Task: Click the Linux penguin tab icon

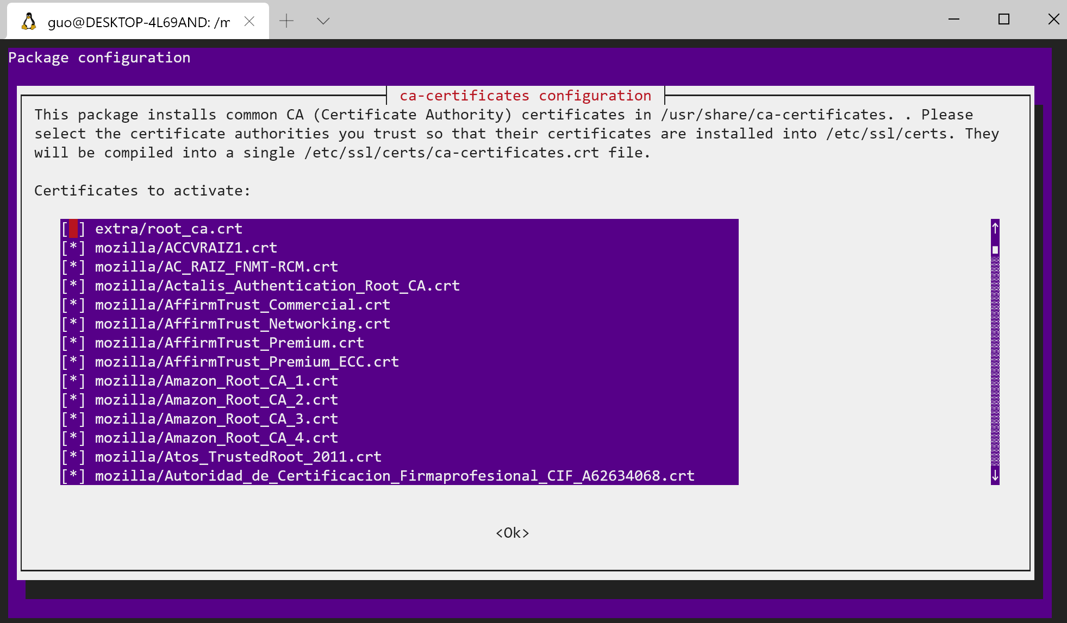Action: tap(28, 22)
